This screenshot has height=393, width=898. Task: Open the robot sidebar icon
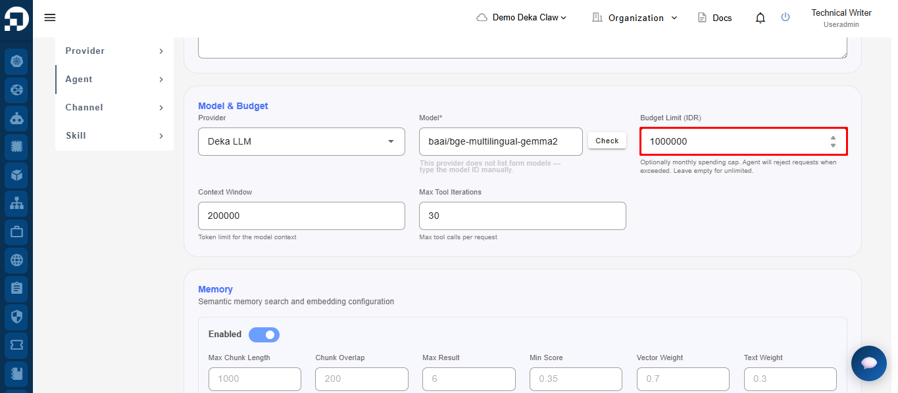pos(16,119)
